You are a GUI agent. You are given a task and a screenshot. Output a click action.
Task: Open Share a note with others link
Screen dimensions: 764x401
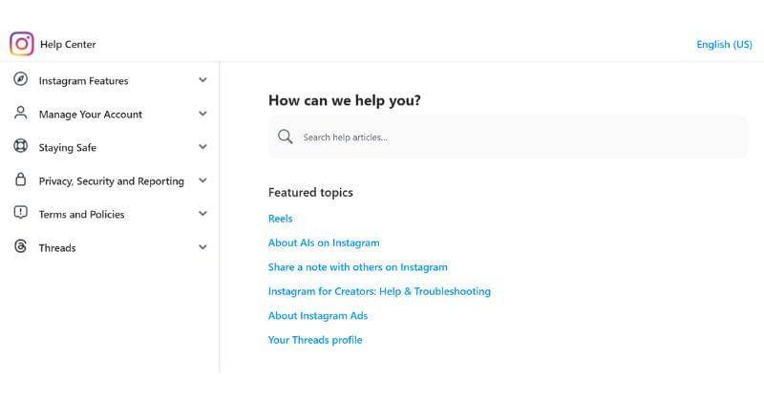tap(357, 267)
